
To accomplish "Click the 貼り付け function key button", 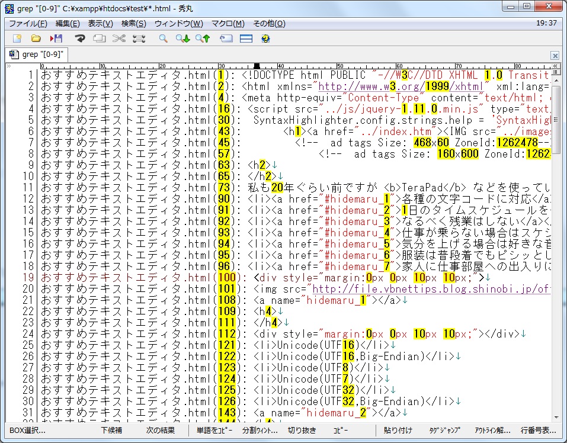I will [398, 431].
